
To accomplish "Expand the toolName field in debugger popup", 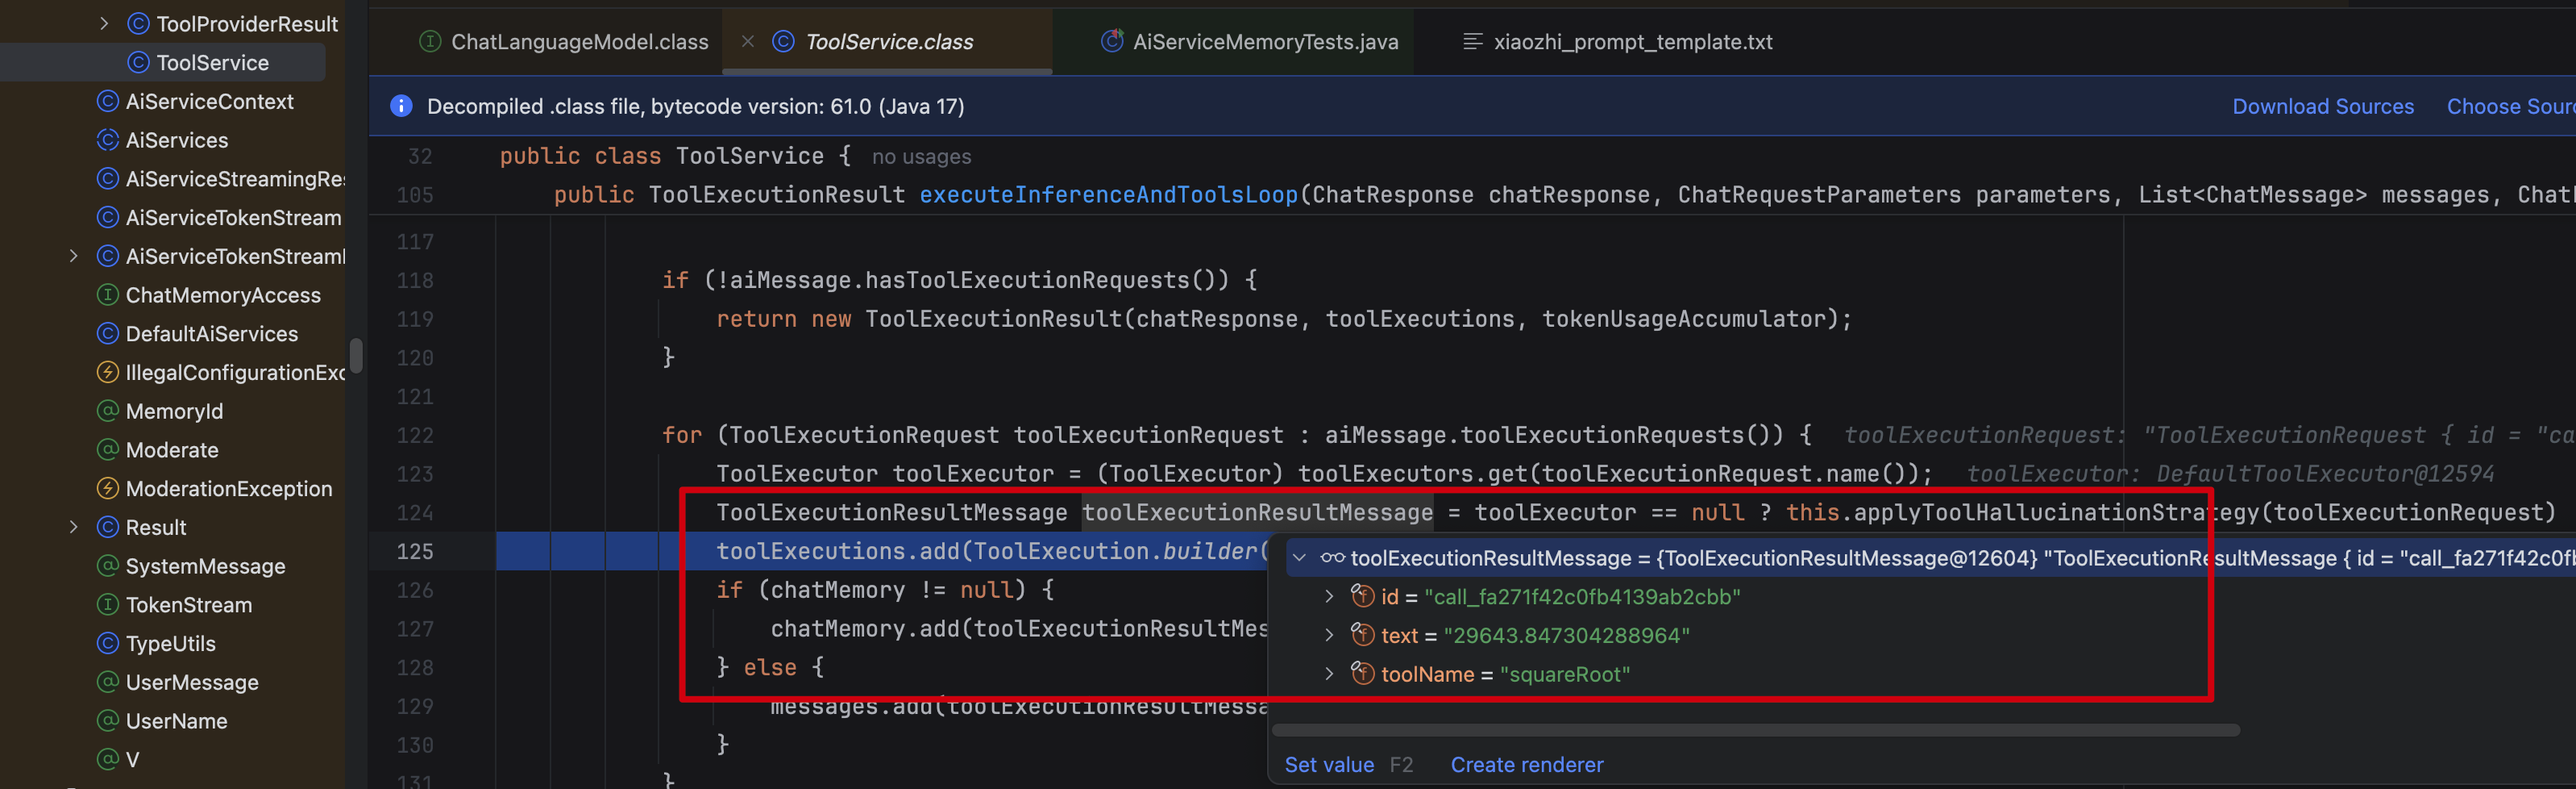I will [x=1329, y=675].
